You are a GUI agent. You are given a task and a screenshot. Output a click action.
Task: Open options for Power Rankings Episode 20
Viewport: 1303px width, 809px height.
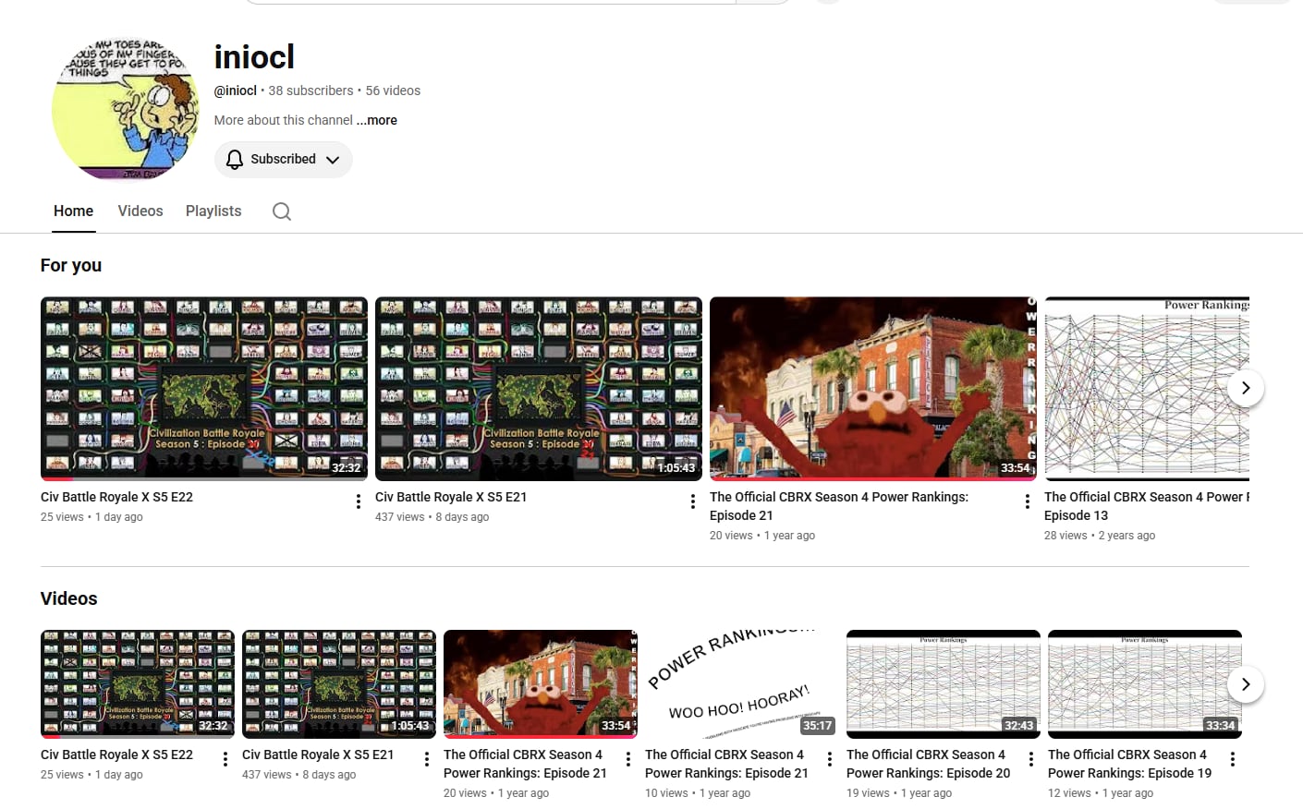[1031, 759]
